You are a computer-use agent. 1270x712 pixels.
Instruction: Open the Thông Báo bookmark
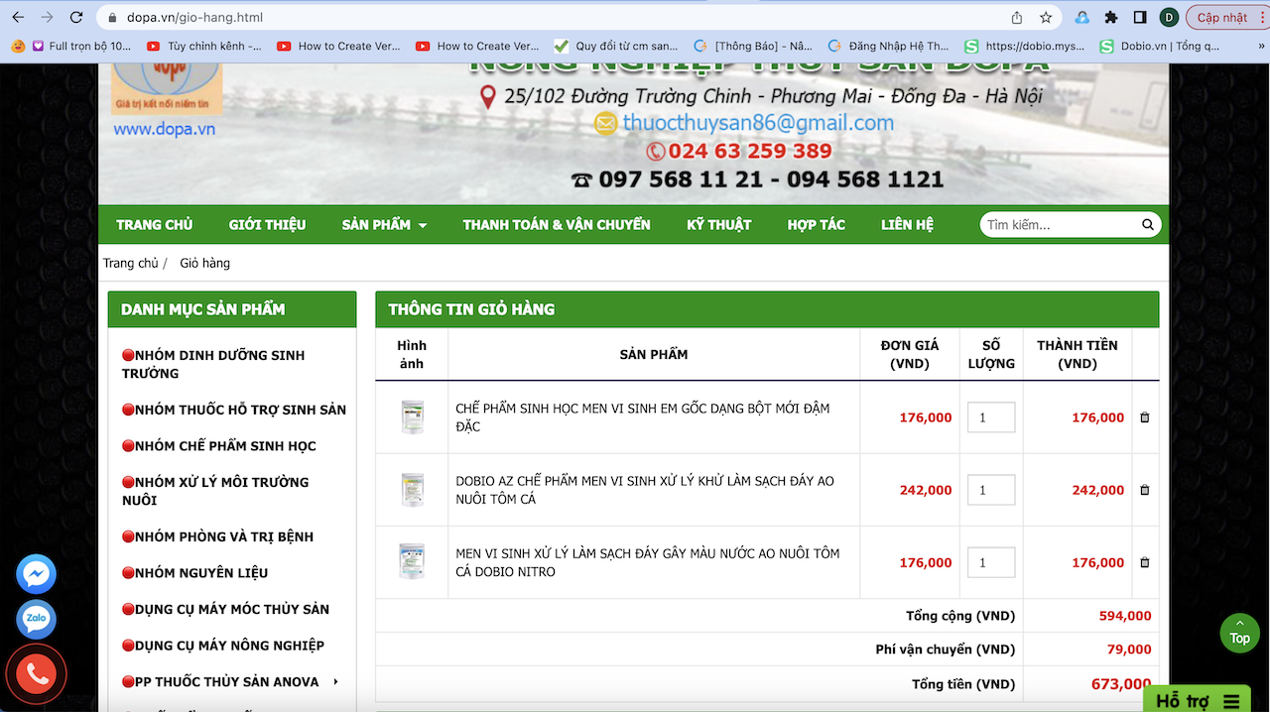[753, 46]
